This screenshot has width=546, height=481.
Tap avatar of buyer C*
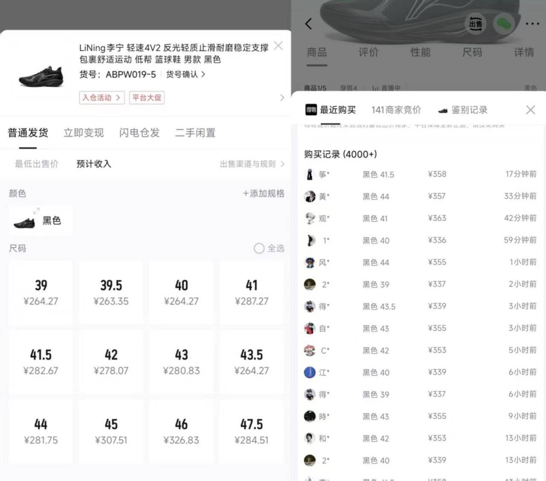[310, 350]
